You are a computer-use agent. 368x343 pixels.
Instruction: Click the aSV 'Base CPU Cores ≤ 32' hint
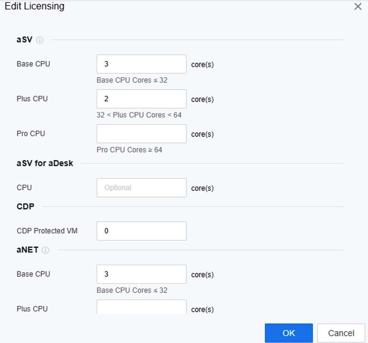click(132, 80)
